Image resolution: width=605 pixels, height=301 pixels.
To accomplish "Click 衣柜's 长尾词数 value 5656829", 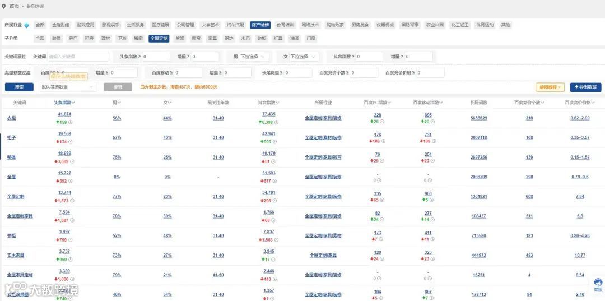I will (x=479, y=118).
